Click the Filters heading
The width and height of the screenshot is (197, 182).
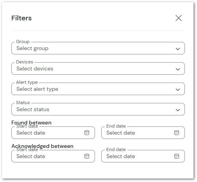tap(21, 18)
